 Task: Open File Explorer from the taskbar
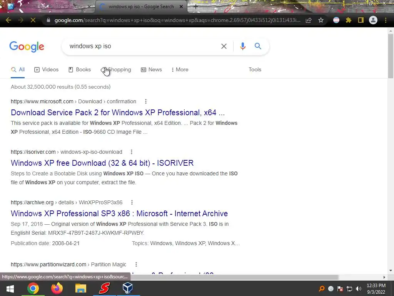[81, 288]
